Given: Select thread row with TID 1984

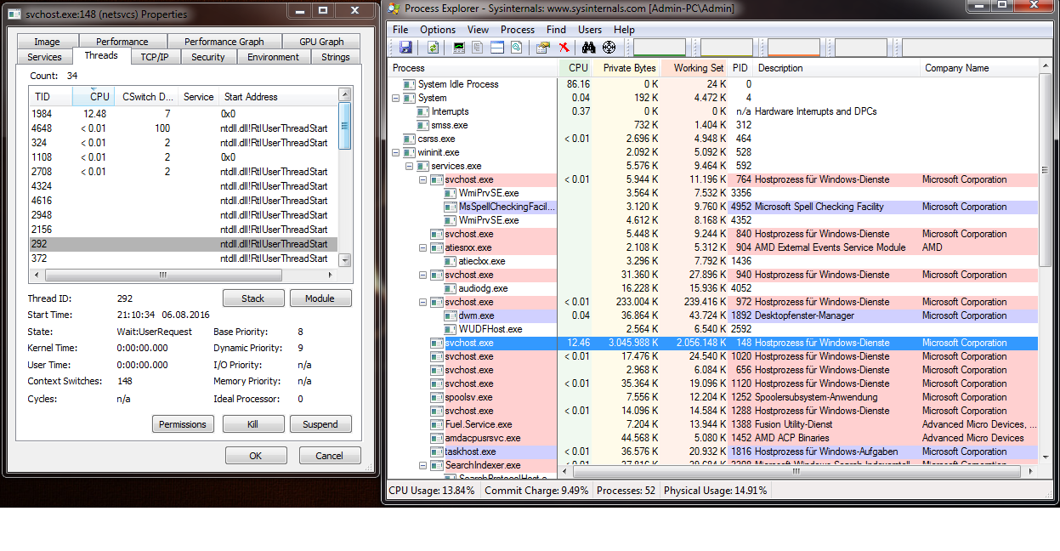Looking at the screenshot, I should click(184, 113).
